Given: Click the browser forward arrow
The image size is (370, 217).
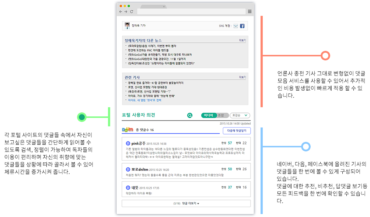Looking at the screenshot, I should [126, 12].
